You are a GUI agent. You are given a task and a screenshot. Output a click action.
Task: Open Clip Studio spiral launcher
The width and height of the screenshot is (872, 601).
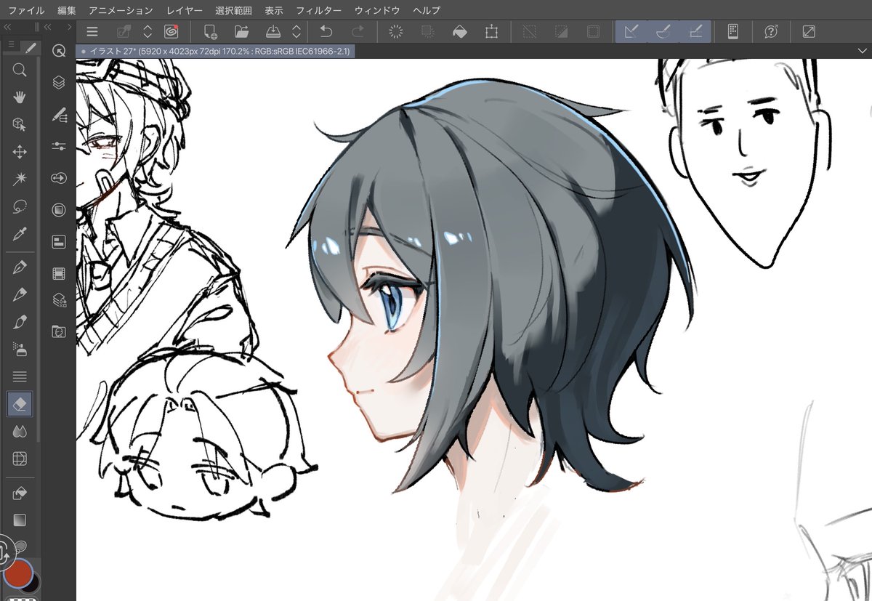pos(171,31)
